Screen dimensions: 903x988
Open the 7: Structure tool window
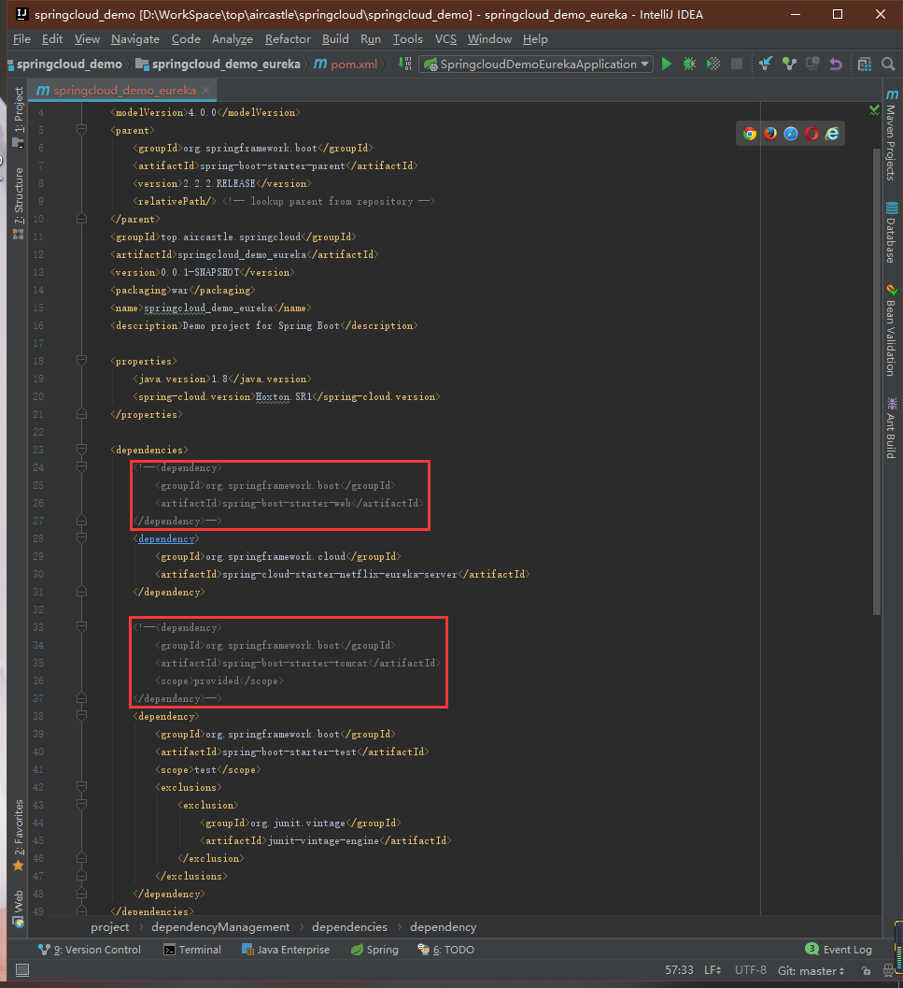tap(19, 204)
